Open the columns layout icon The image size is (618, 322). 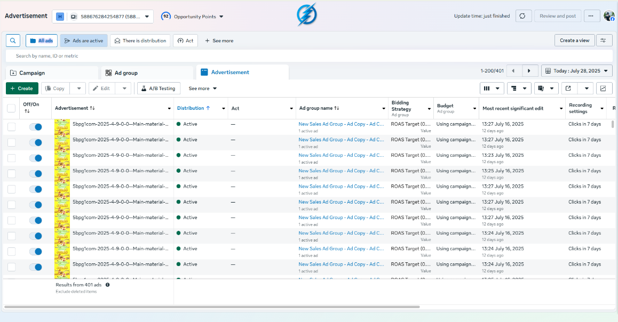click(x=487, y=88)
